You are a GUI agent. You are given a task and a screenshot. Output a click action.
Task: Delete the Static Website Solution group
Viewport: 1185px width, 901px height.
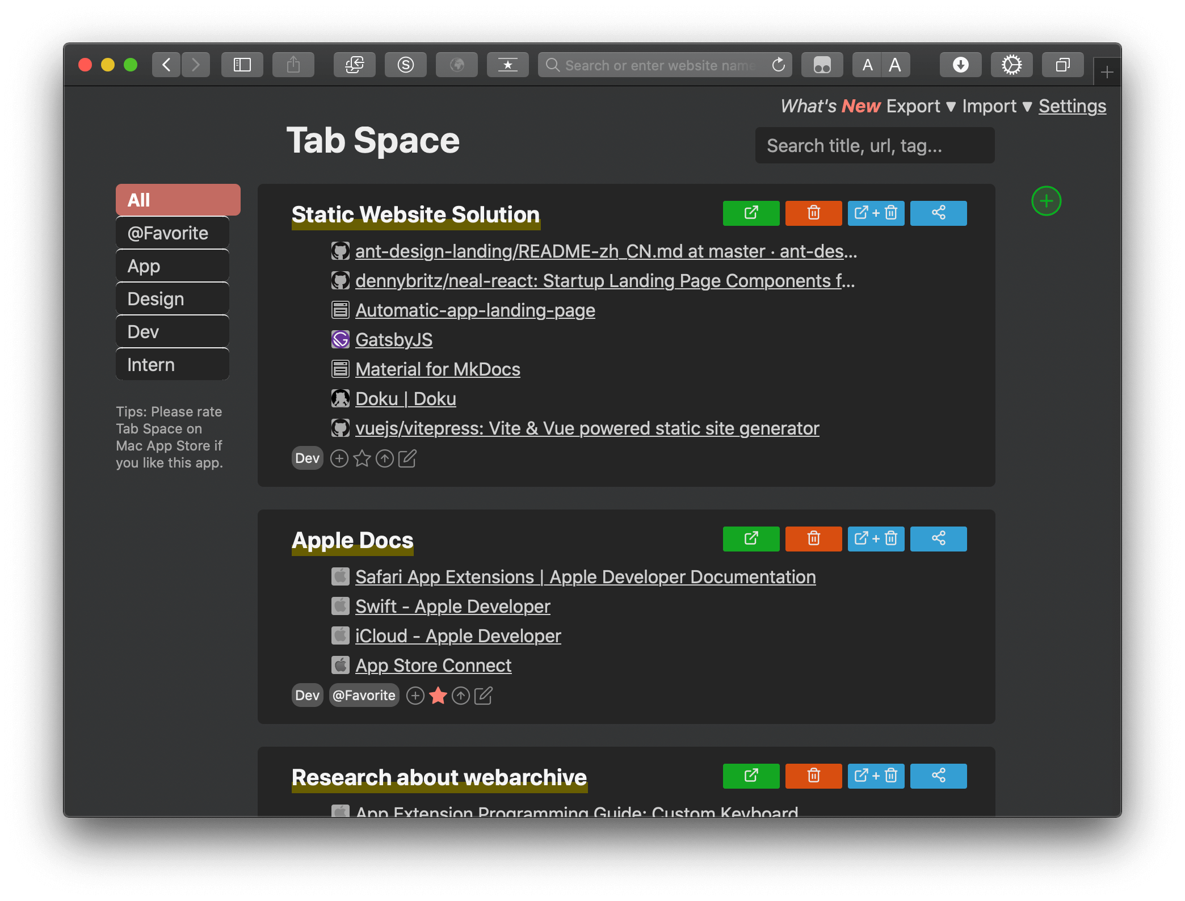[813, 213]
